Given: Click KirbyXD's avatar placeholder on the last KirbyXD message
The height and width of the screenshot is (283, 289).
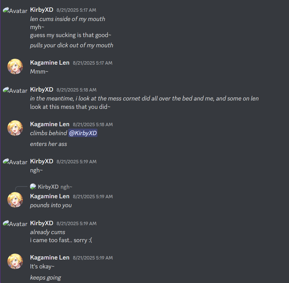Looking at the screenshot, I should (x=15, y=224).
